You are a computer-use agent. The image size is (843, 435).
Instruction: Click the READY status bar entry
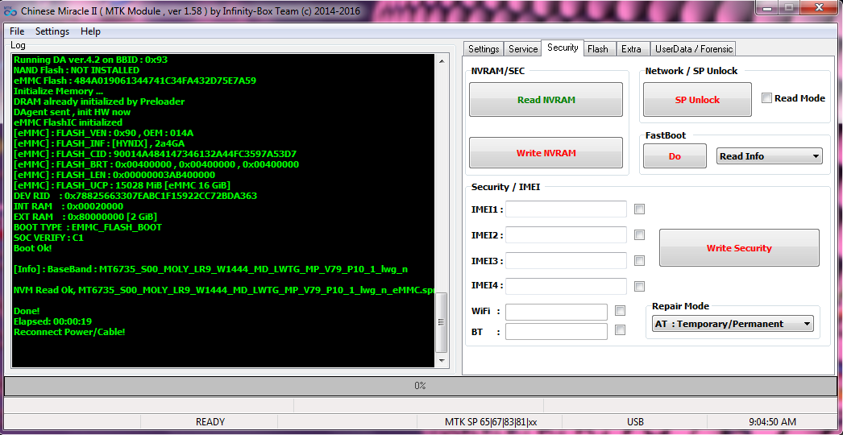pos(210,422)
